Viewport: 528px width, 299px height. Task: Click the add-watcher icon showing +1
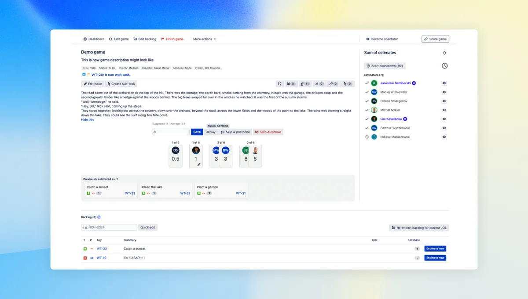click(305, 84)
